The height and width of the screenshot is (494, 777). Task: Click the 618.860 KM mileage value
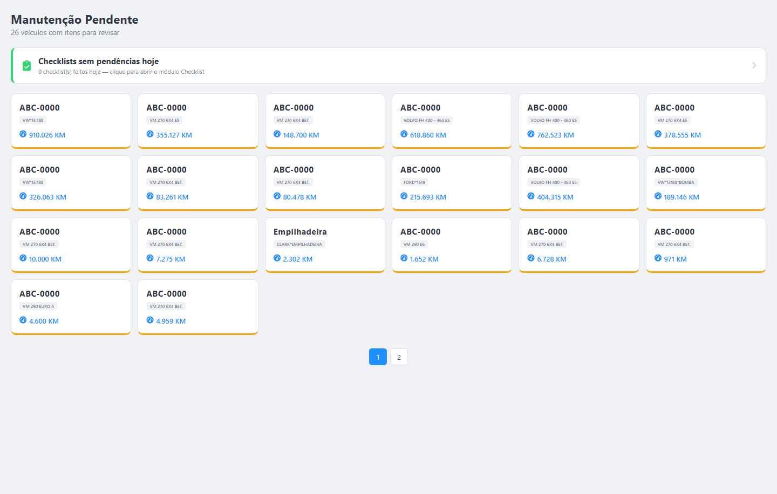(x=428, y=135)
